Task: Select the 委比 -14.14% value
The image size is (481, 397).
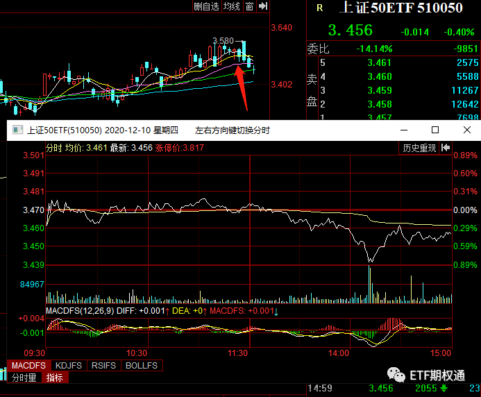Action: point(374,49)
